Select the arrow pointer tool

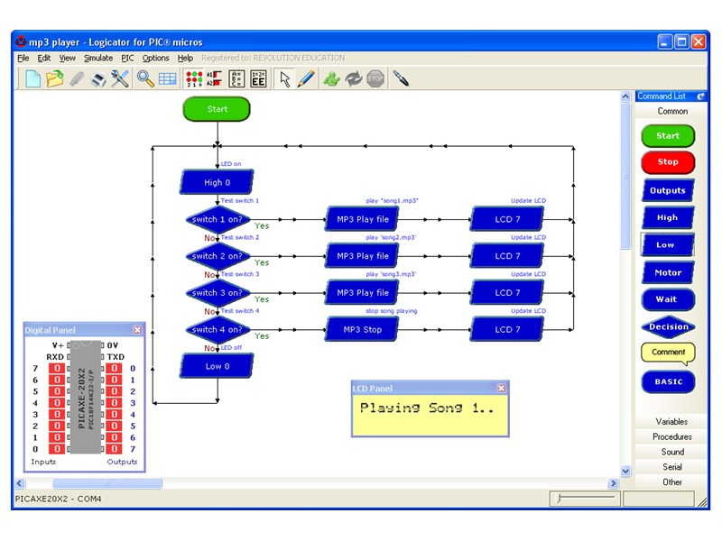pyautogui.click(x=285, y=79)
